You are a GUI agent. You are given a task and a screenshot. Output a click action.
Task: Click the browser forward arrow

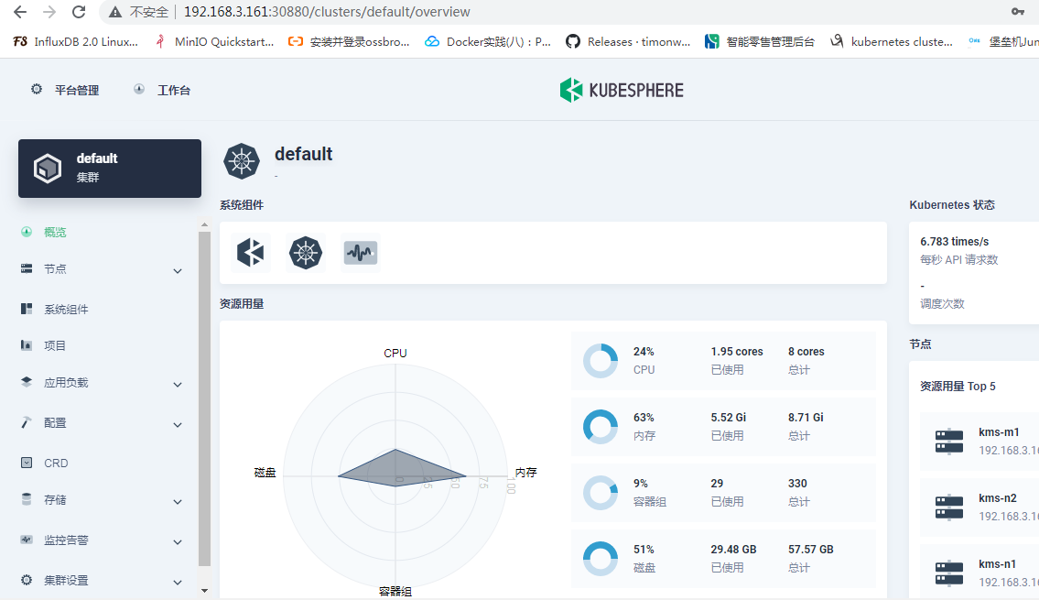pyautogui.click(x=49, y=12)
